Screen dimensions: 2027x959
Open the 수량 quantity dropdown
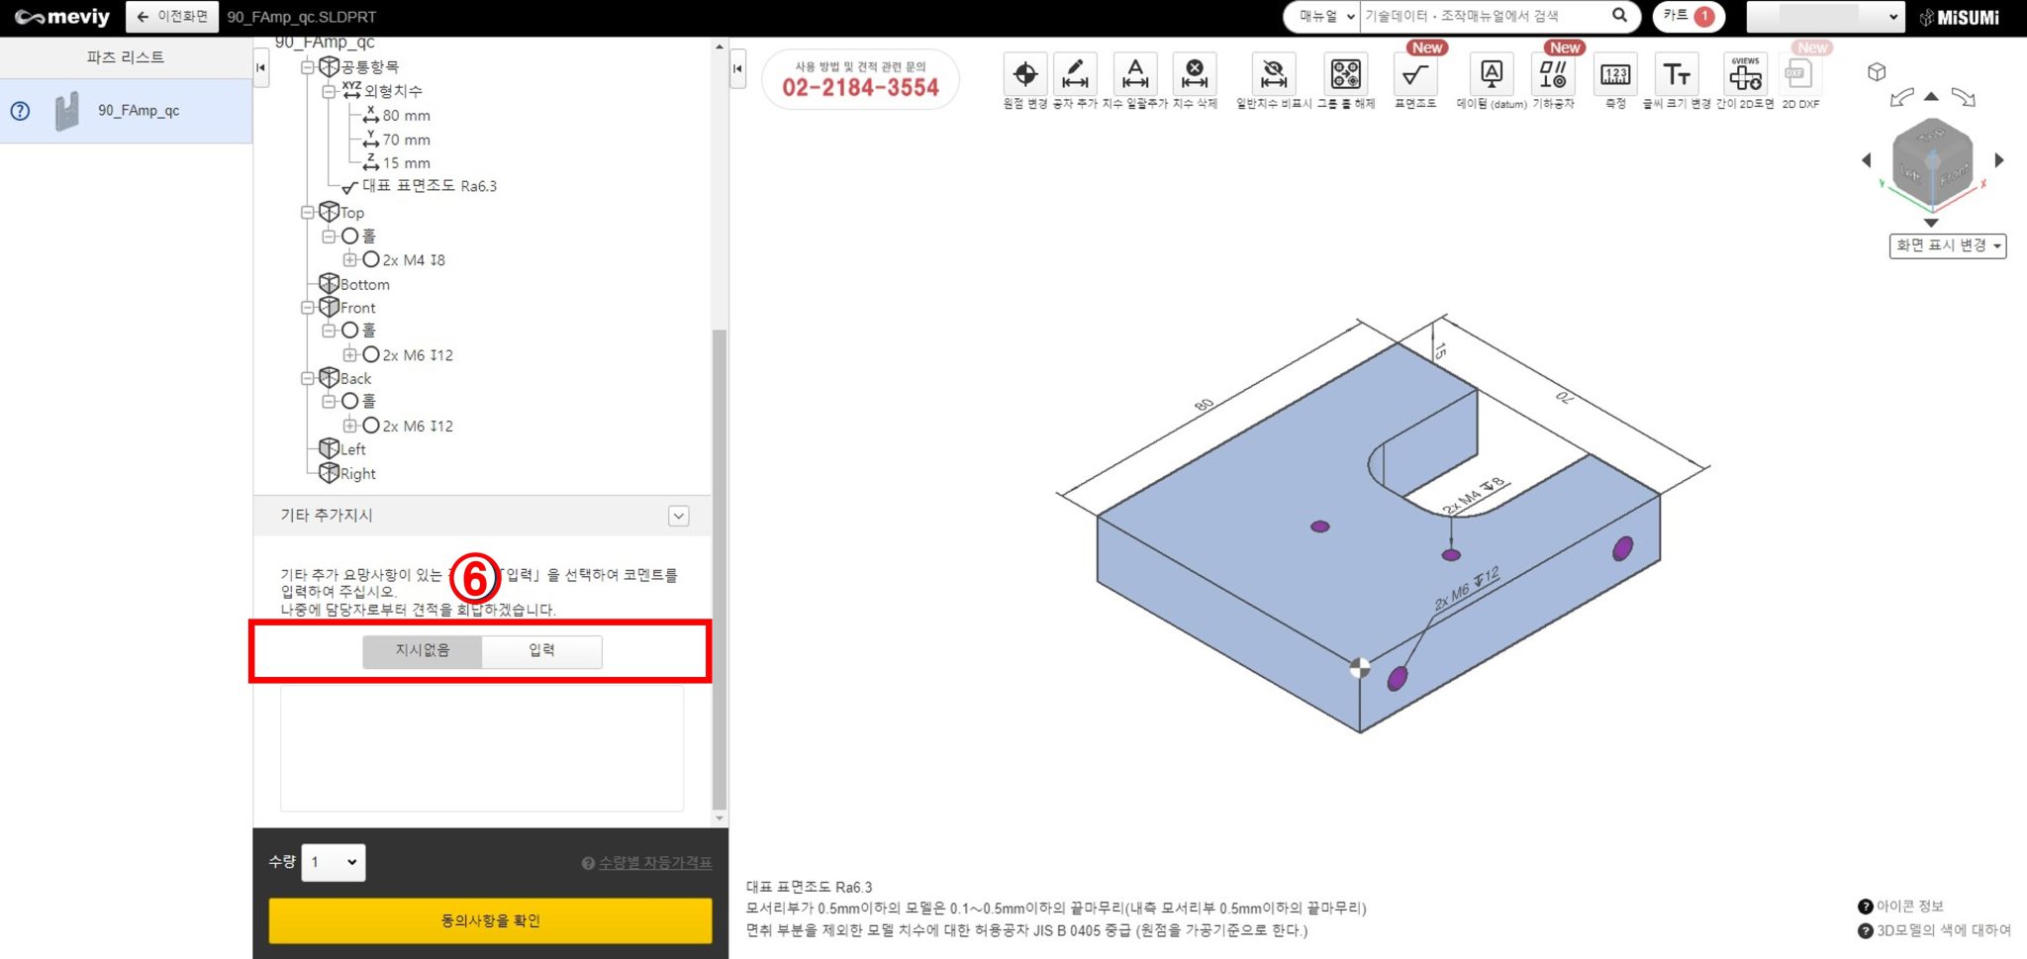click(x=334, y=863)
